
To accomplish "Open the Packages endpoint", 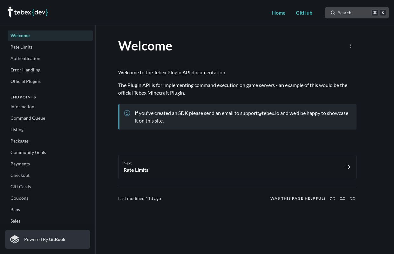I will 50,141.
